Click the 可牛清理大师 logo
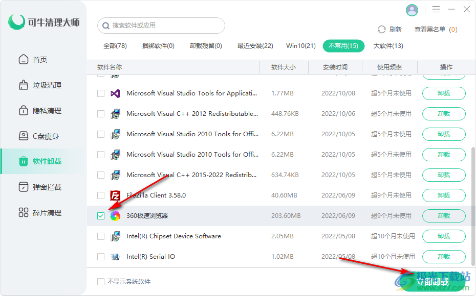This screenshot has width=476, height=296. click(44, 22)
